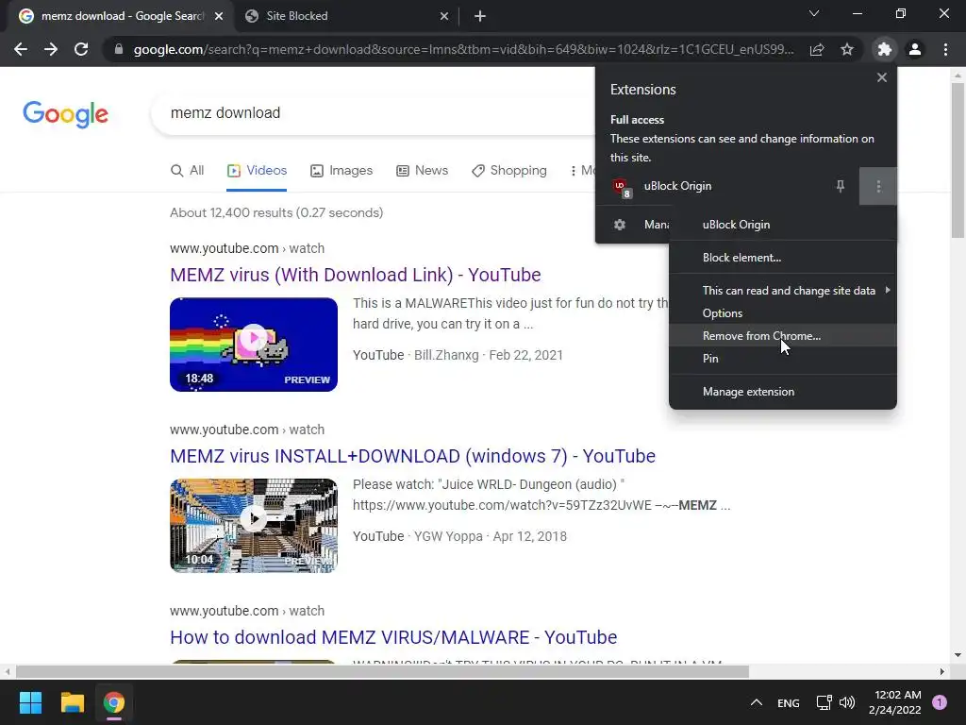Close the Extensions popup
The width and height of the screenshot is (966, 725).
(x=882, y=77)
